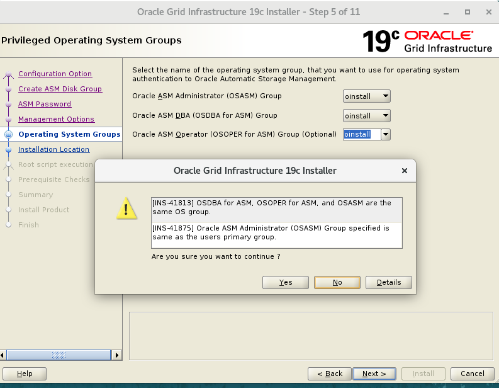Click the Back button
Image resolution: width=499 pixels, height=388 pixels.
tap(330, 374)
